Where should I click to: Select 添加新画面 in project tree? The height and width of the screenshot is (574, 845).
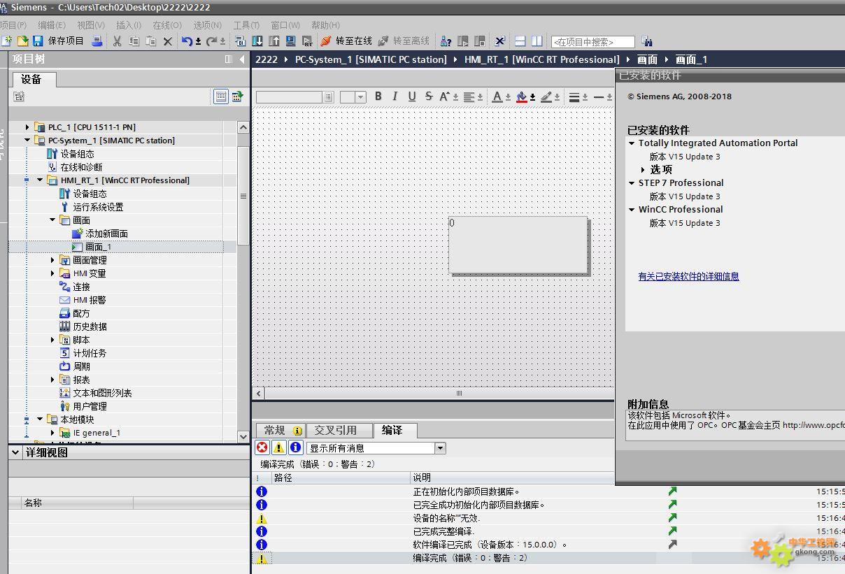[106, 234]
